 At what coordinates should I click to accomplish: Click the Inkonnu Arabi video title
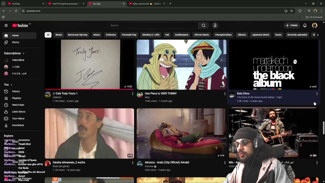point(167,162)
